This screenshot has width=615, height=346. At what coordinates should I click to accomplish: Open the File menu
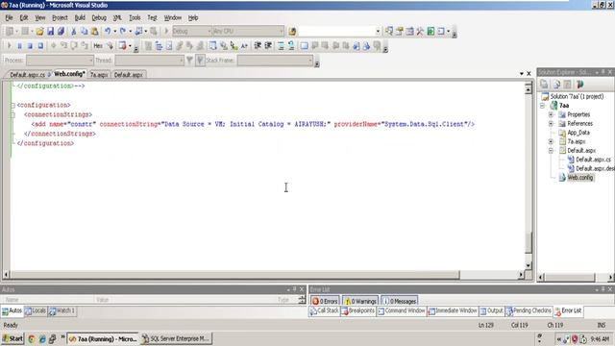tap(9, 17)
